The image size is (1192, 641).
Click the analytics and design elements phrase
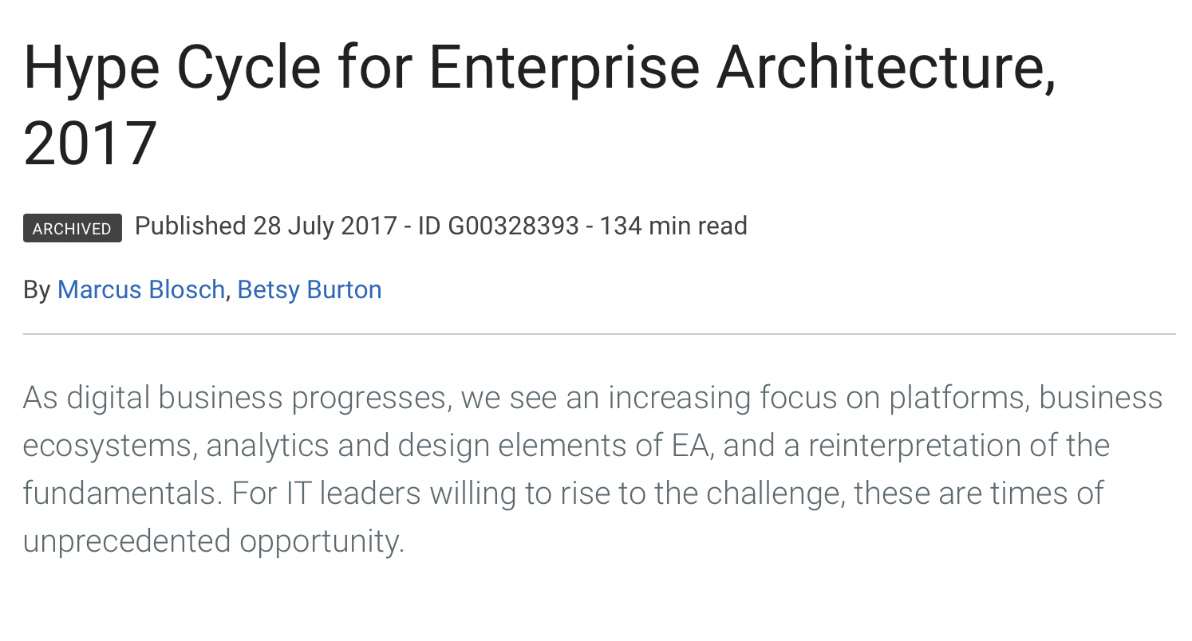416,445
